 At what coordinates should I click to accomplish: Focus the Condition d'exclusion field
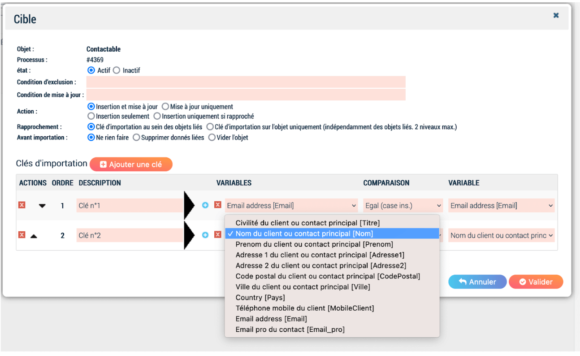[246, 82]
